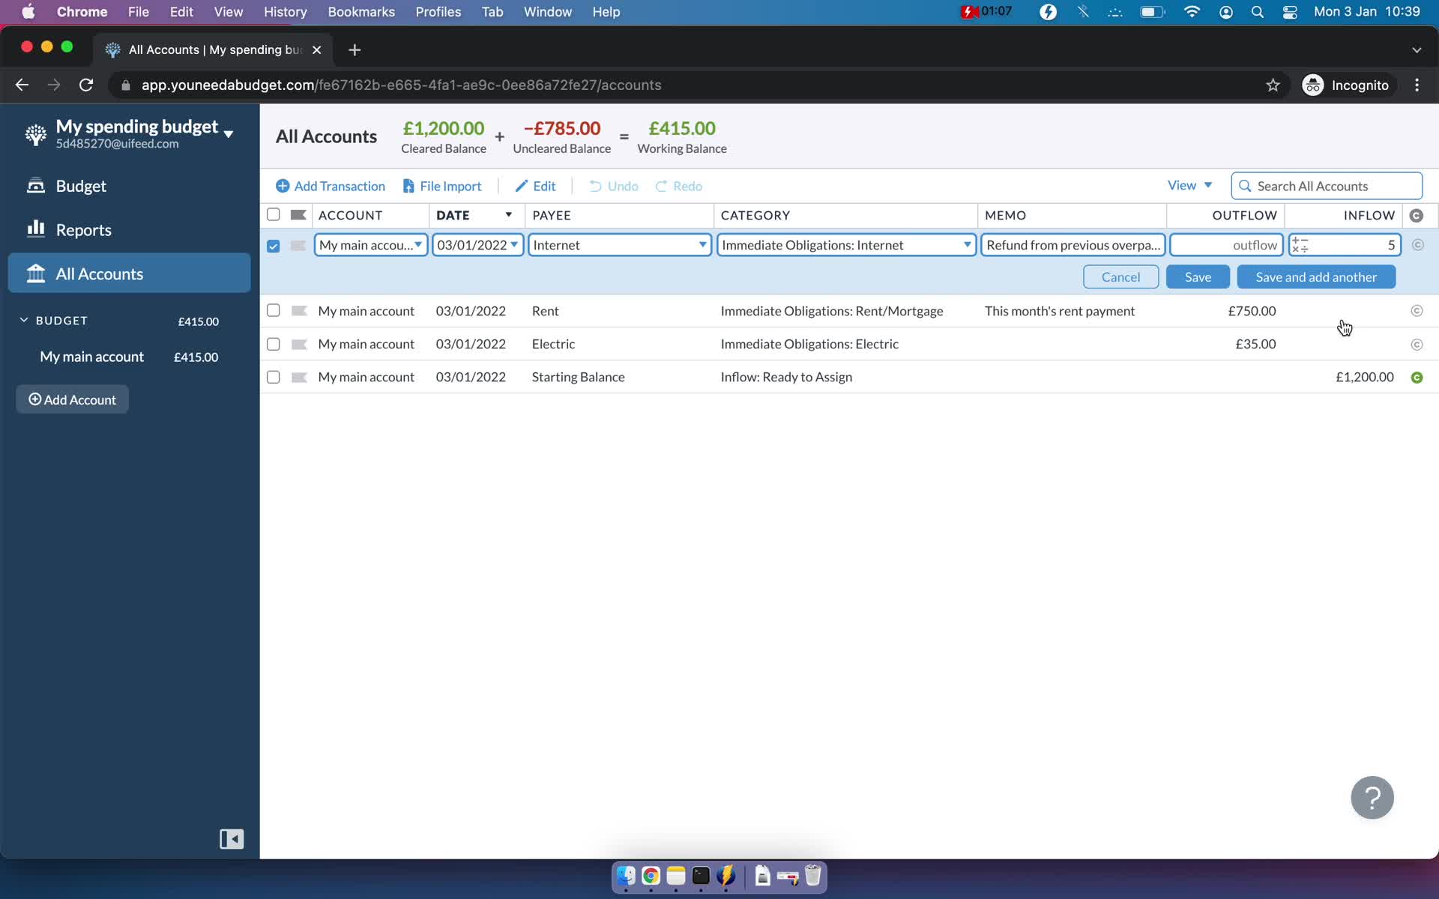The width and height of the screenshot is (1439, 899).
Task: Click the refresh circle icon on Starting Balance row
Action: tap(1417, 376)
